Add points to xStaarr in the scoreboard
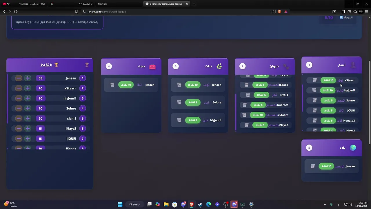371x209 pixels. pos(28,88)
